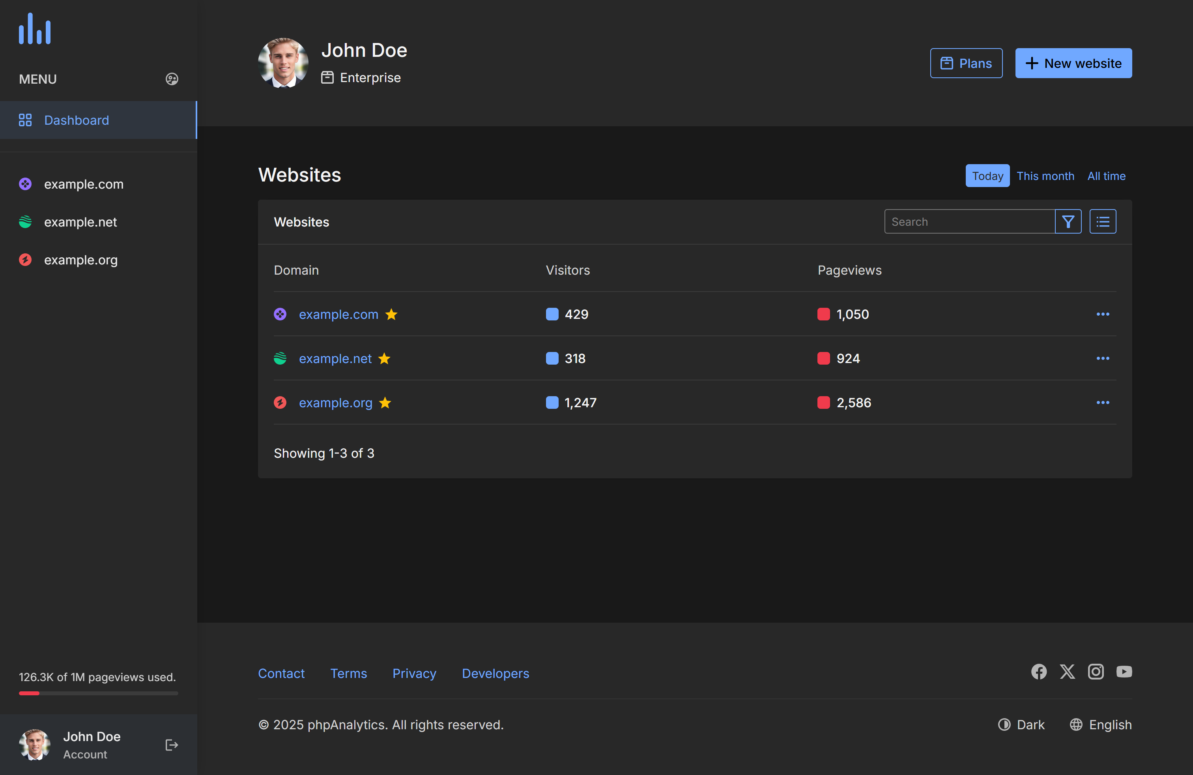
Task: Open the three-dot menu for example.com
Action: pos(1103,314)
